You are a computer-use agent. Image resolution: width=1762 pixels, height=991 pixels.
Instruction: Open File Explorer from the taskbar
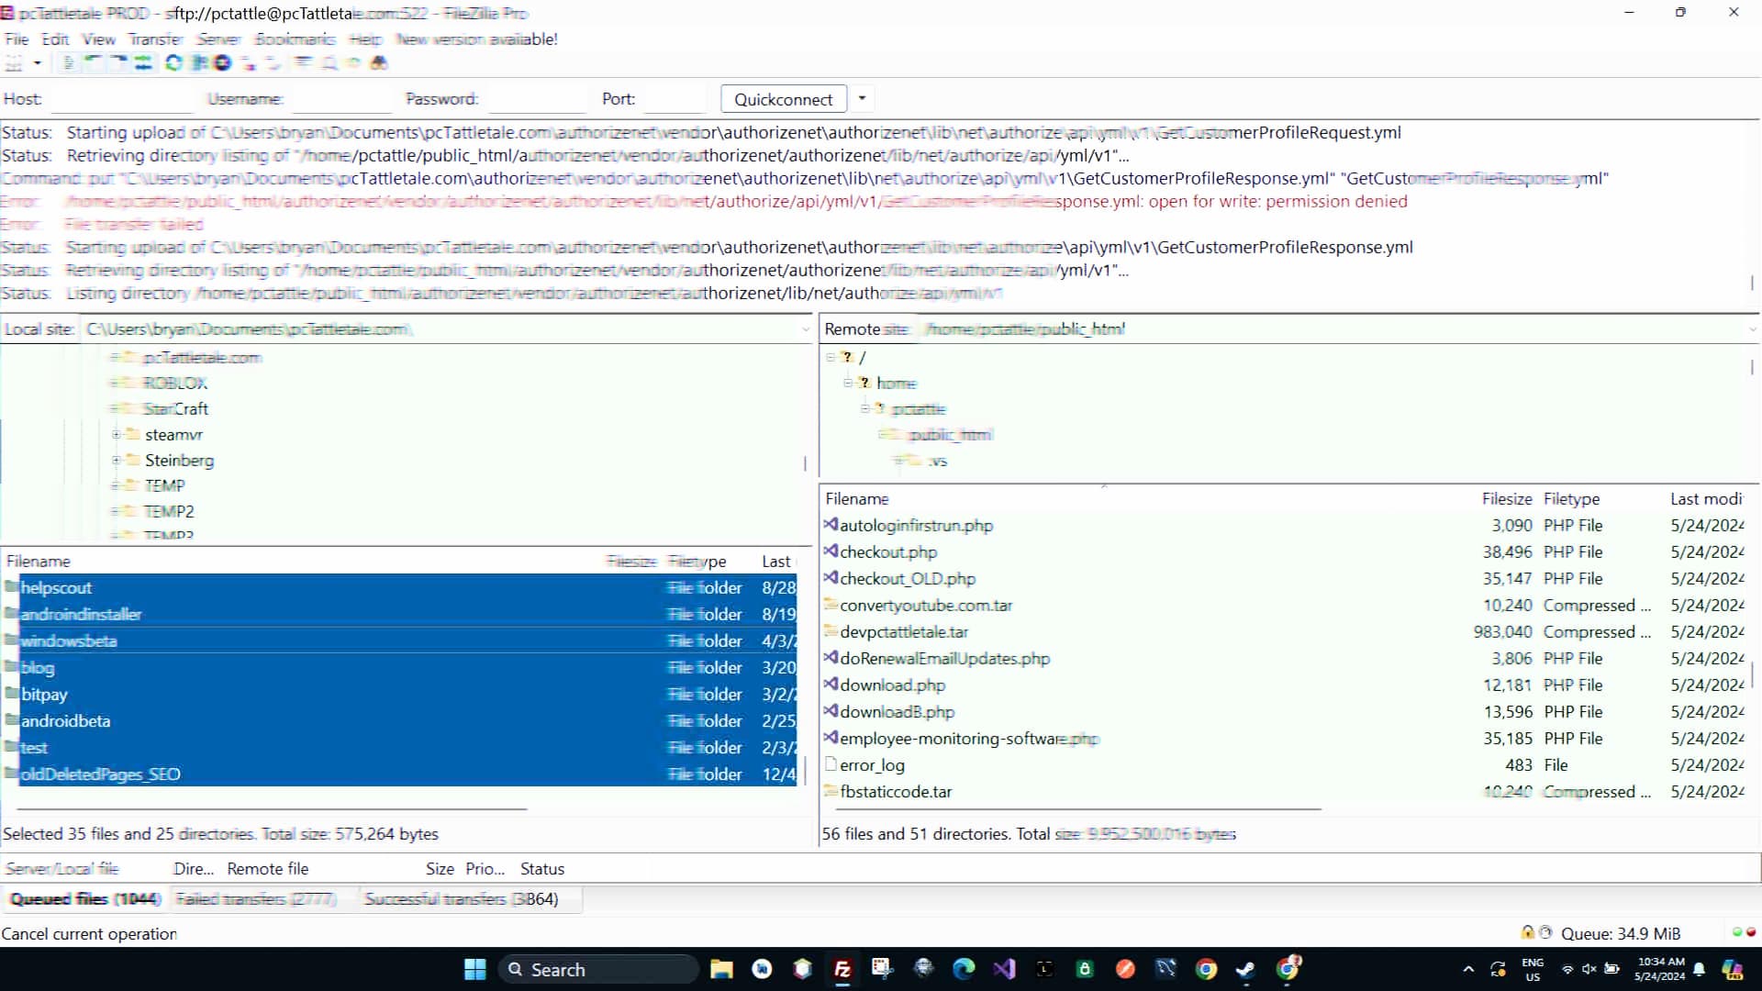(x=721, y=970)
